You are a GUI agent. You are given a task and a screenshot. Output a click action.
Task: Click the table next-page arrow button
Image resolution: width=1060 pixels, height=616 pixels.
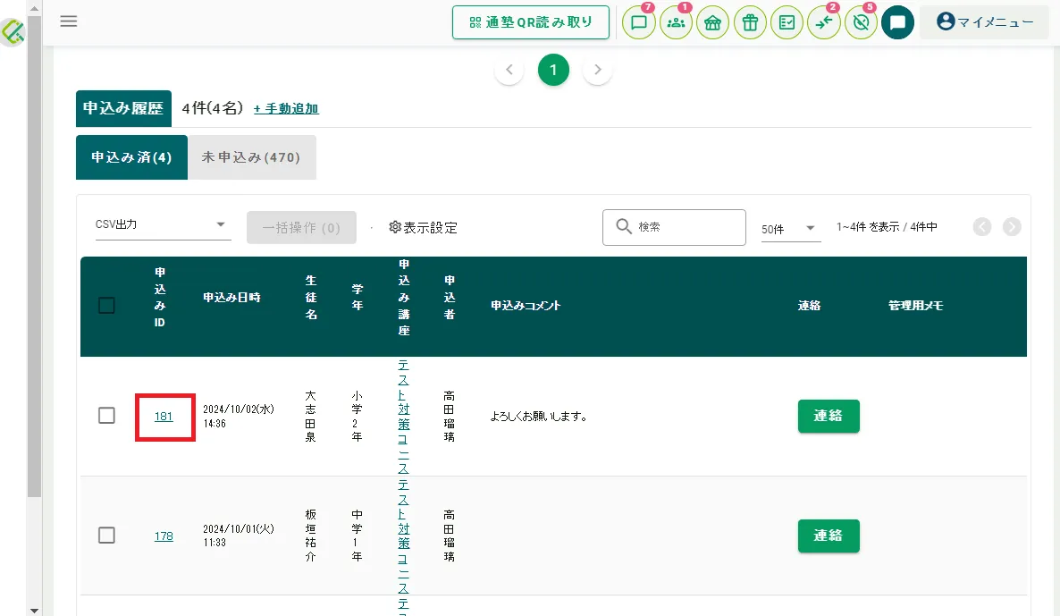click(1012, 227)
